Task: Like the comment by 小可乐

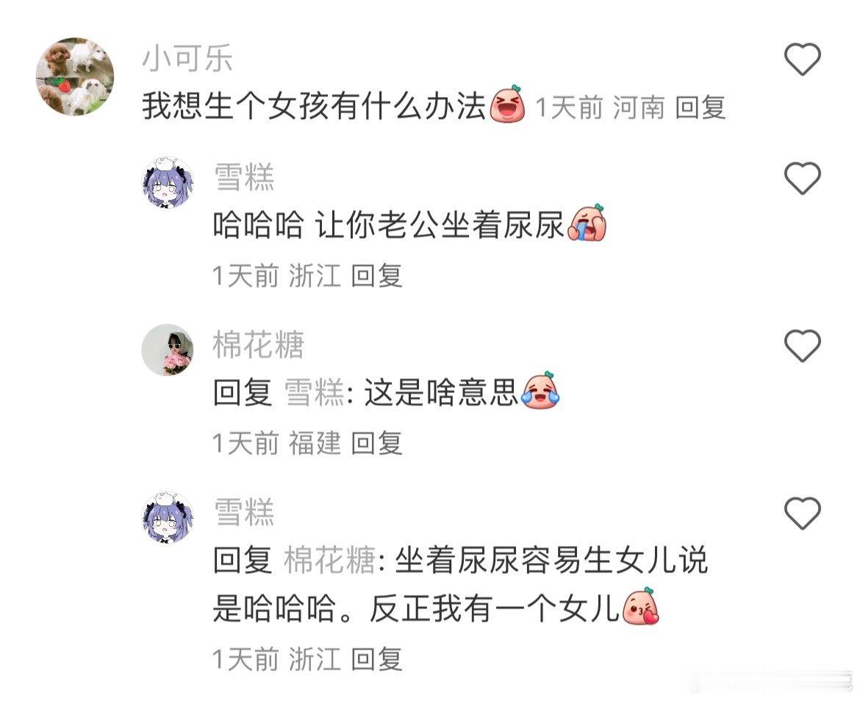Action: coord(803,58)
